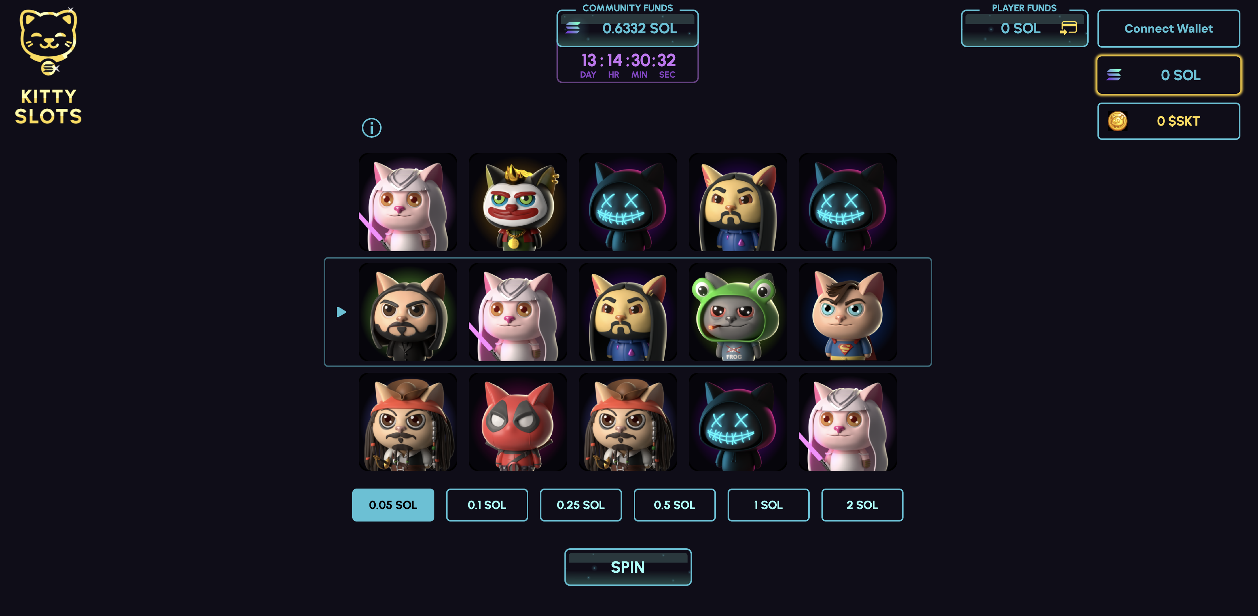The width and height of the screenshot is (1258, 616).
Task: Click the Kitty Slots cat logo
Action: tap(48, 41)
